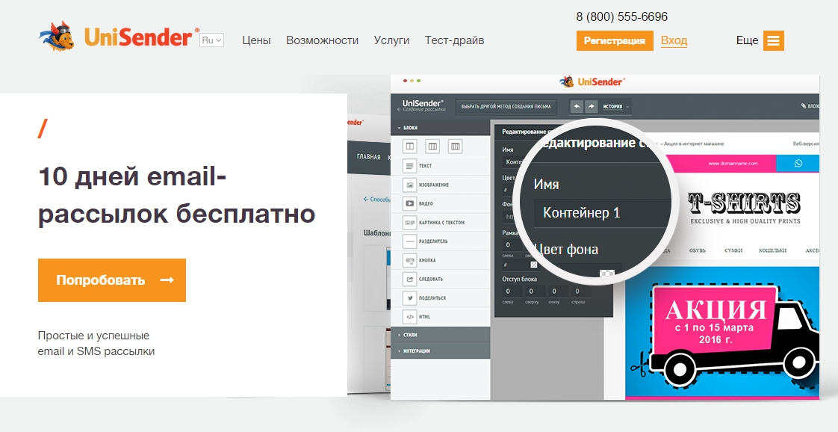Click the Вход link

pyautogui.click(x=674, y=40)
